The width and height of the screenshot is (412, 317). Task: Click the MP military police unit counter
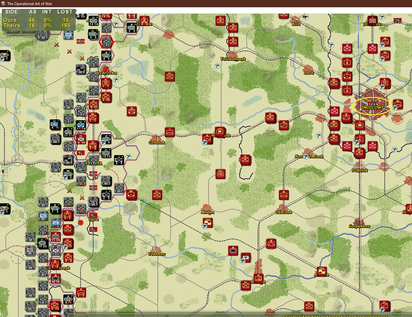[x=68, y=35]
